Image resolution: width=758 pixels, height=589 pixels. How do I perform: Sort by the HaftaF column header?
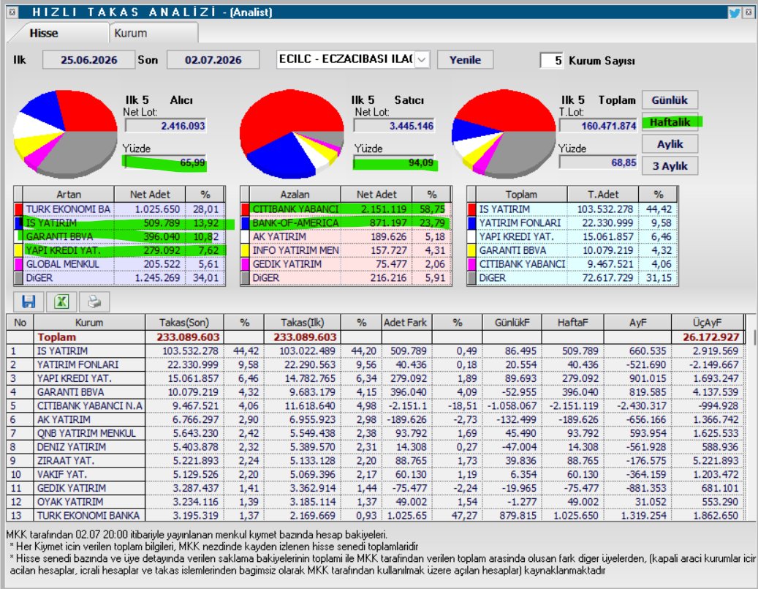pyautogui.click(x=572, y=323)
